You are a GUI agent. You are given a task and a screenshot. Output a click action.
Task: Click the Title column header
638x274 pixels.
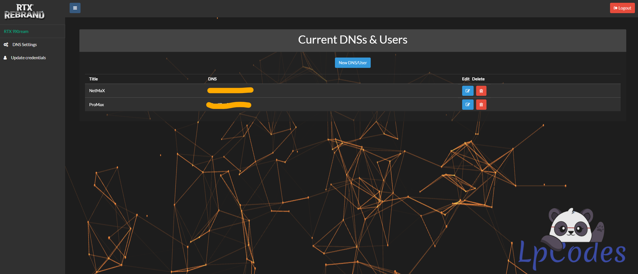[93, 79]
